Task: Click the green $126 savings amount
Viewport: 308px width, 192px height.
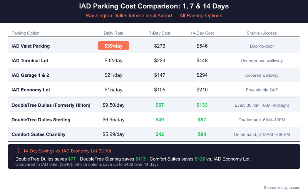Action: (x=200, y=159)
